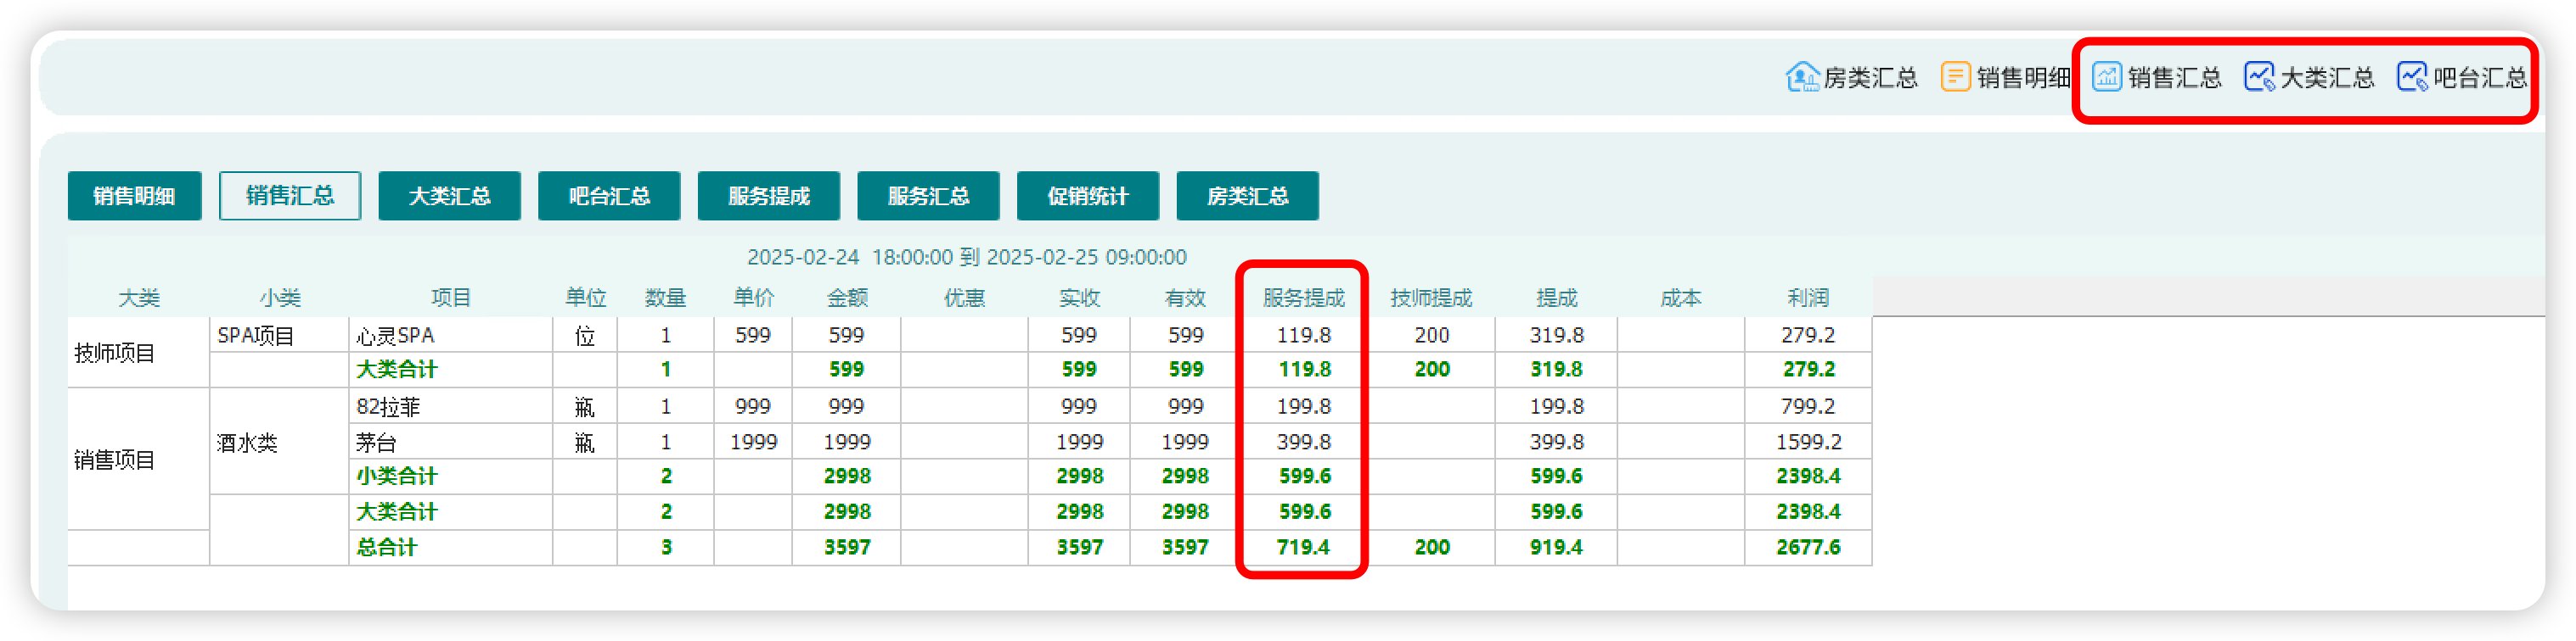Click the 单位 column header

(585, 298)
